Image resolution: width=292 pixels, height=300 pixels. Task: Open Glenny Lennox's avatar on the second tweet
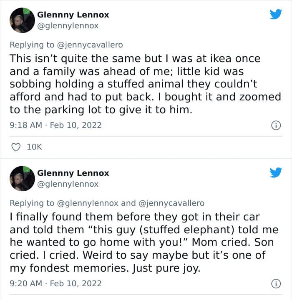[x=22, y=178]
